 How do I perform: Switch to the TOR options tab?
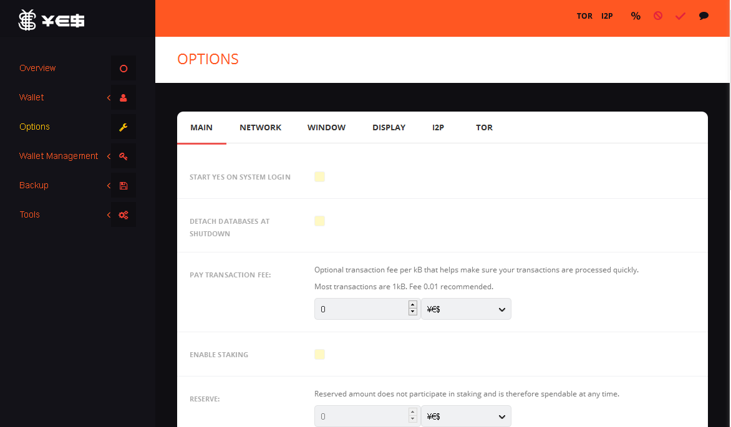[x=485, y=128]
